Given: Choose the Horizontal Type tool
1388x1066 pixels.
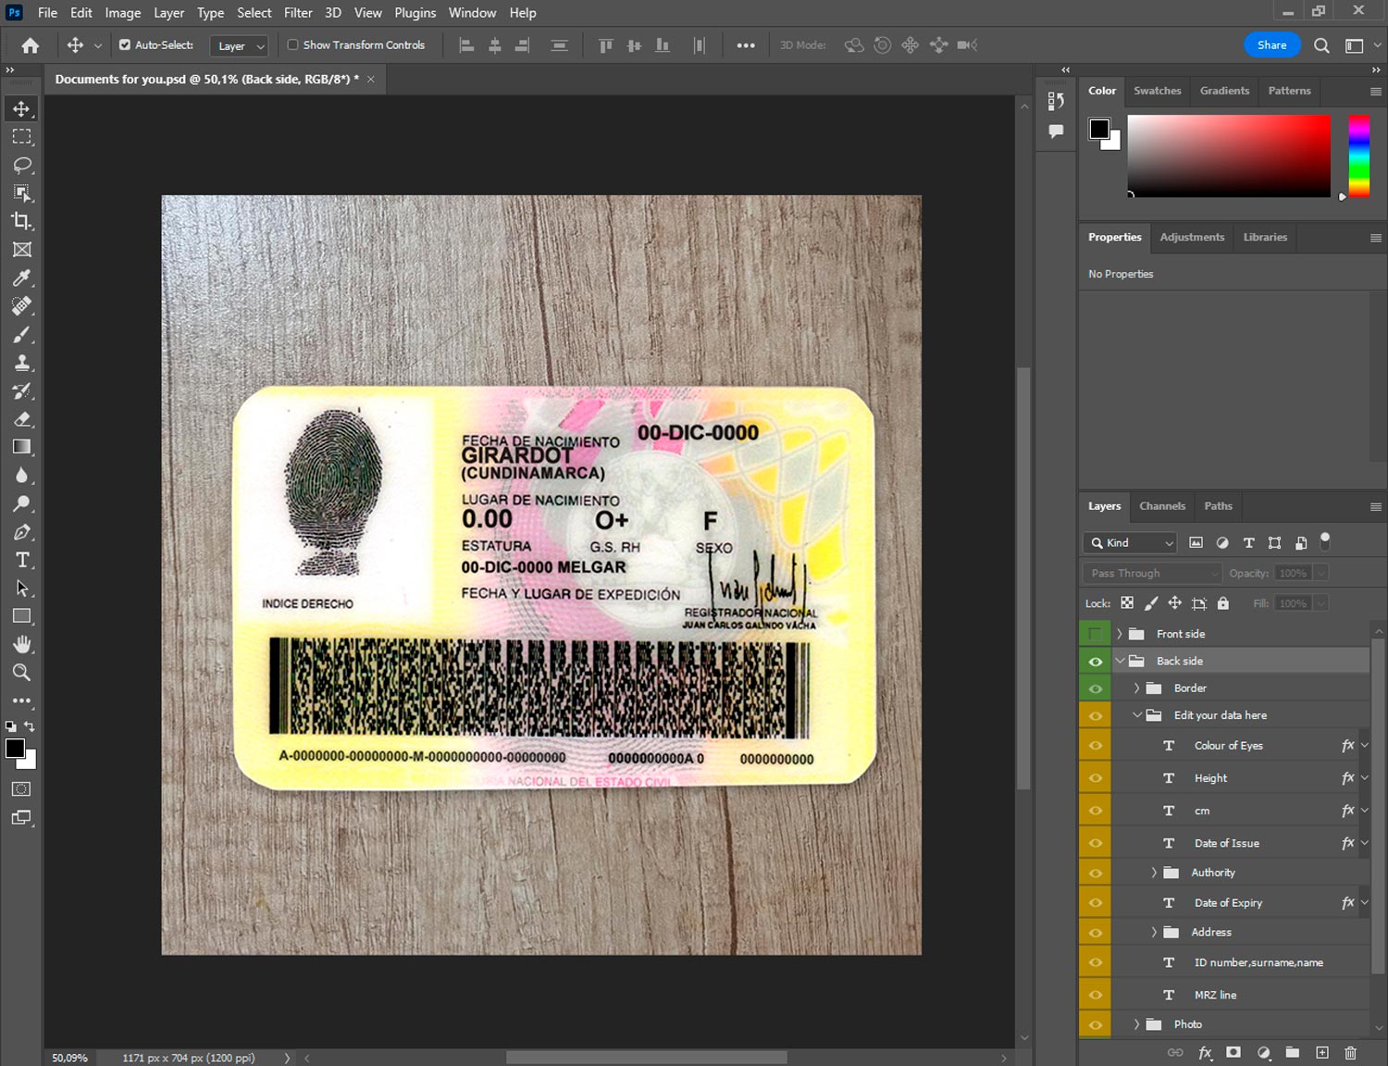Looking at the screenshot, I should (x=21, y=560).
